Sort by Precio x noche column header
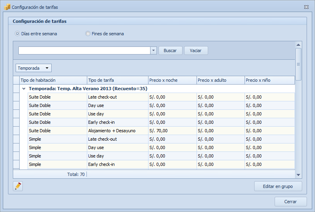 click(172, 80)
